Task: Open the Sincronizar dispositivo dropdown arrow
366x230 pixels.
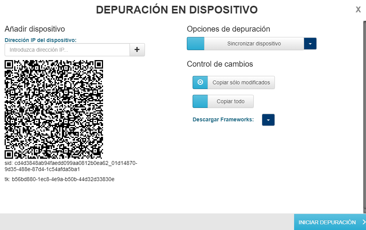Action: (310, 44)
